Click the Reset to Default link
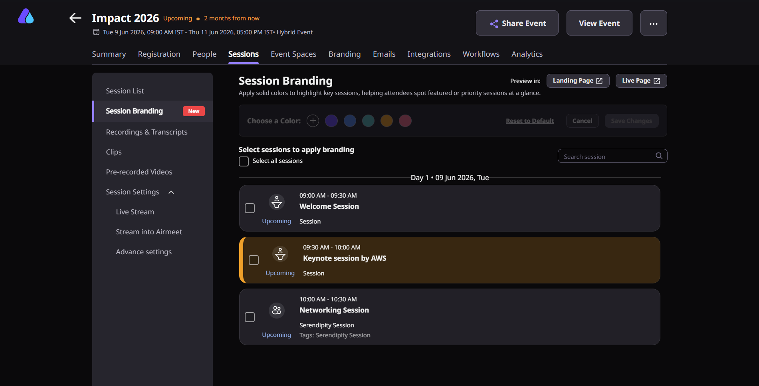The width and height of the screenshot is (759, 386). click(530, 121)
